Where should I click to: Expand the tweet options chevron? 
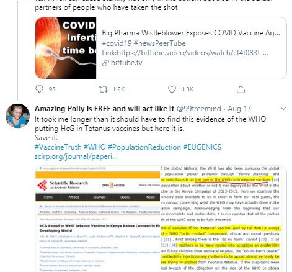coord(283,109)
